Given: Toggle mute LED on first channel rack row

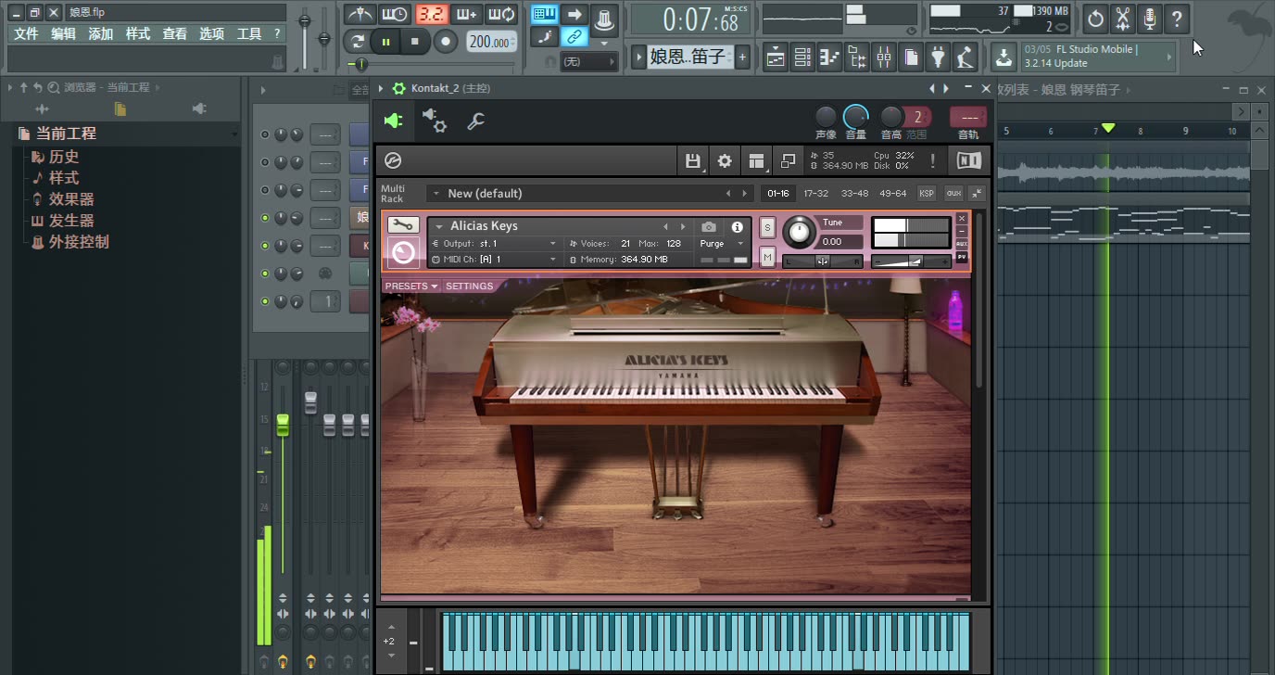Looking at the screenshot, I should (x=265, y=134).
